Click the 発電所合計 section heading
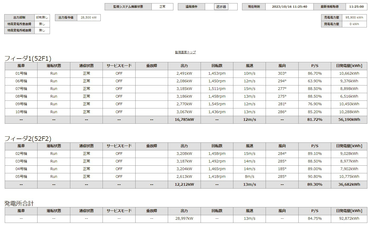The width and height of the screenshot is (370, 225). [x=19, y=203]
